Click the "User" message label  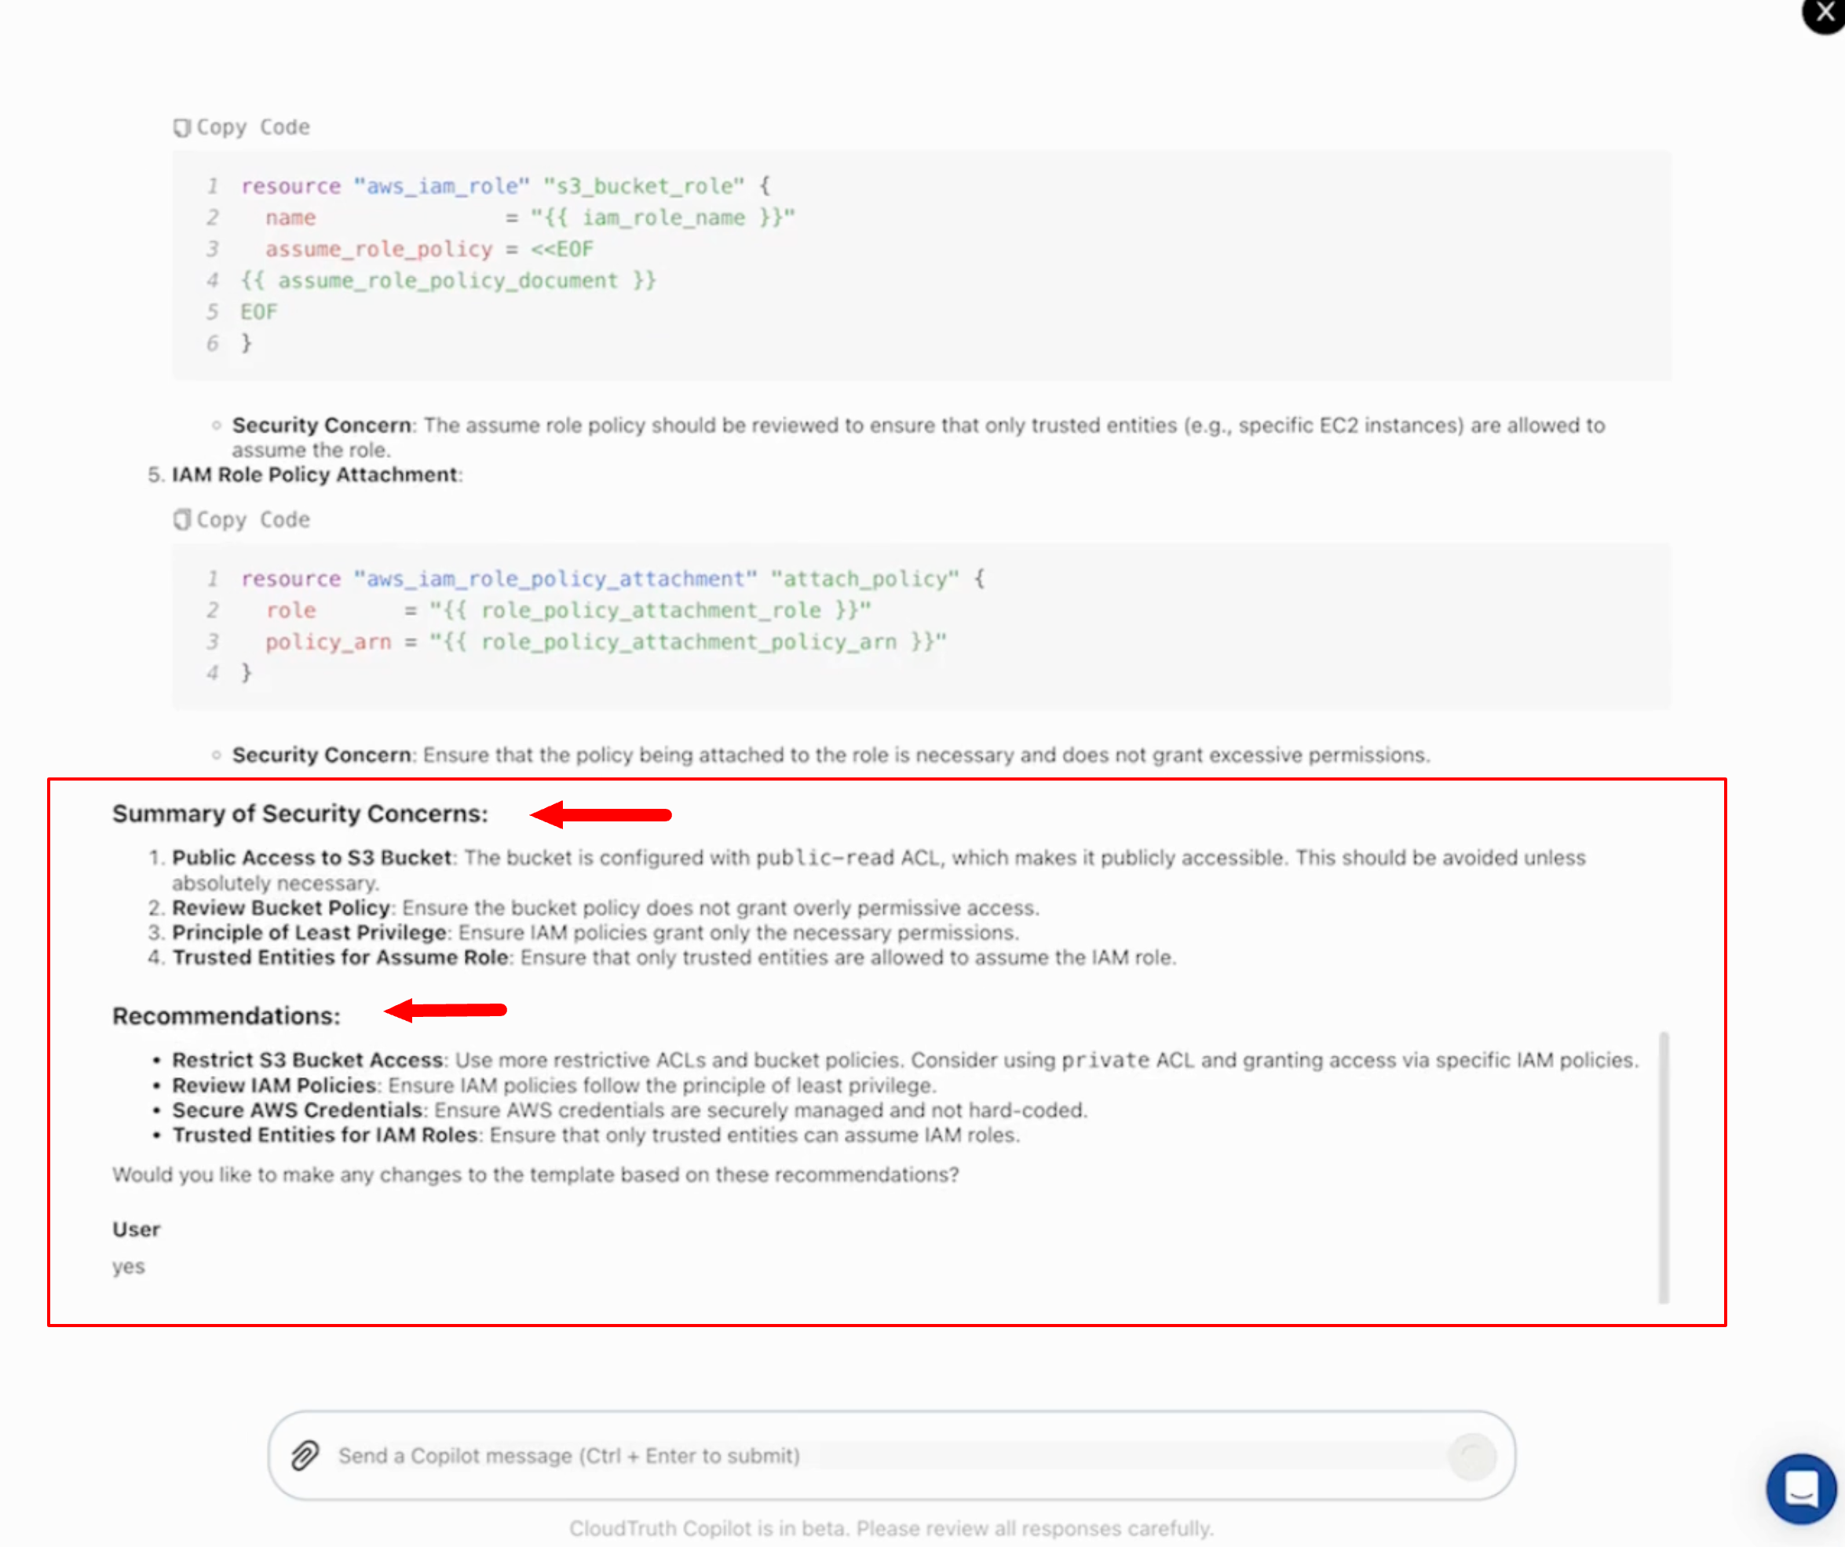coord(136,1230)
